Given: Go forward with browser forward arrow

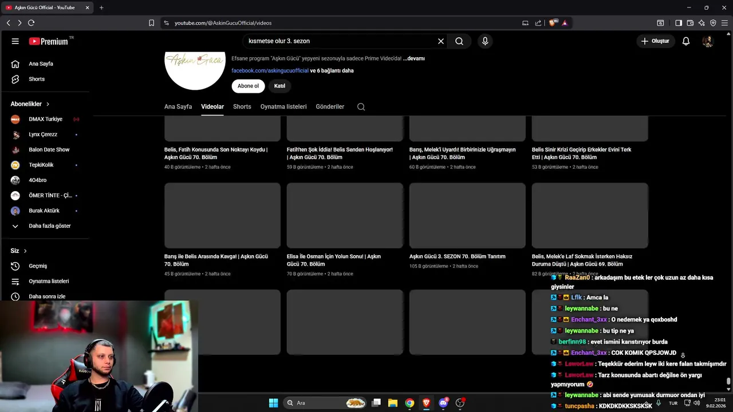Looking at the screenshot, I should tap(19, 23).
